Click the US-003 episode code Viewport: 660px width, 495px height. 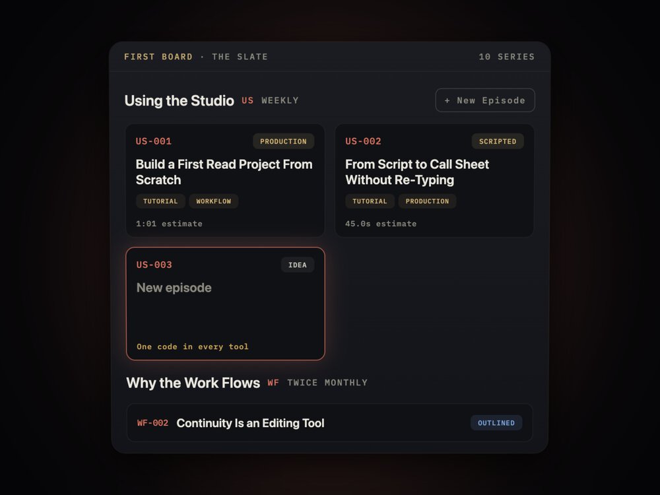[154, 265]
